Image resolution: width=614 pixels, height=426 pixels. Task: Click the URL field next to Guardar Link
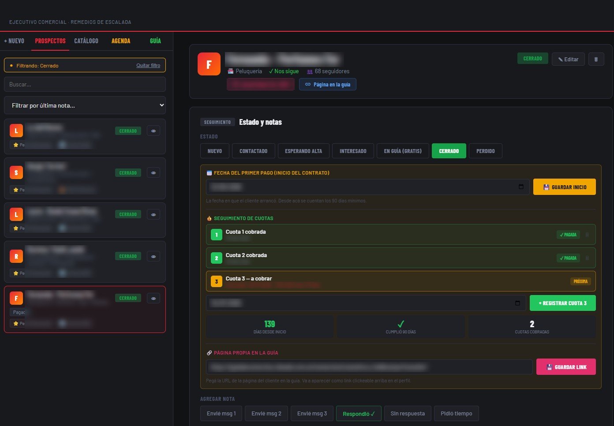(369, 367)
